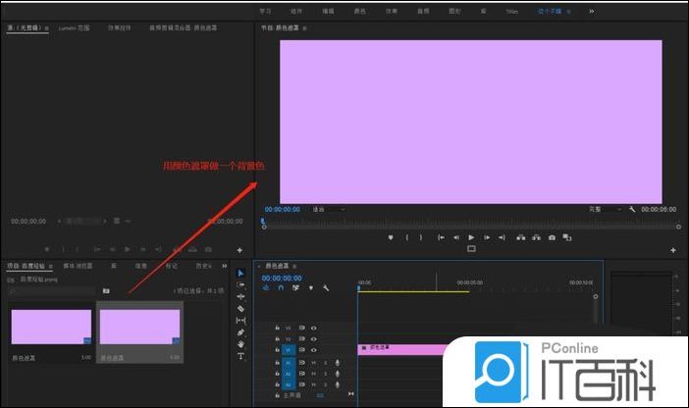Open the Comparison View button

(x=567, y=237)
